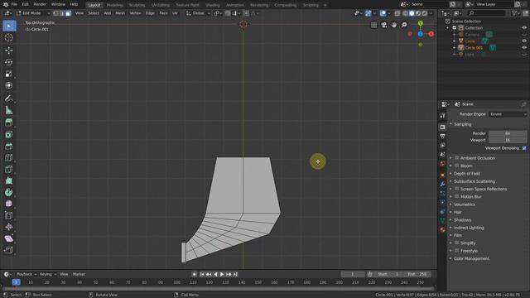Screen dimensions: 530x298
Task: Expand the Volumetrics panel
Action: pyautogui.click(x=464, y=204)
